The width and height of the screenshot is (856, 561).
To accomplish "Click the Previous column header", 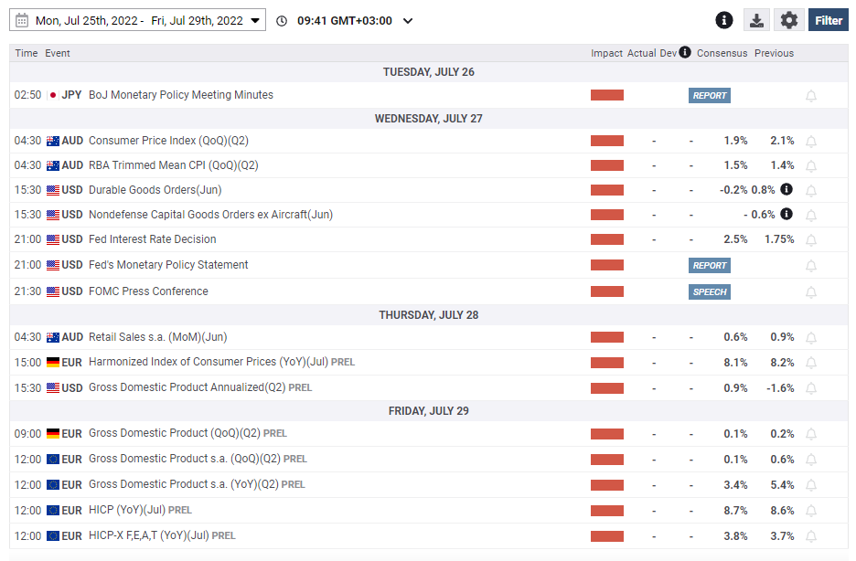I will [x=774, y=53].
